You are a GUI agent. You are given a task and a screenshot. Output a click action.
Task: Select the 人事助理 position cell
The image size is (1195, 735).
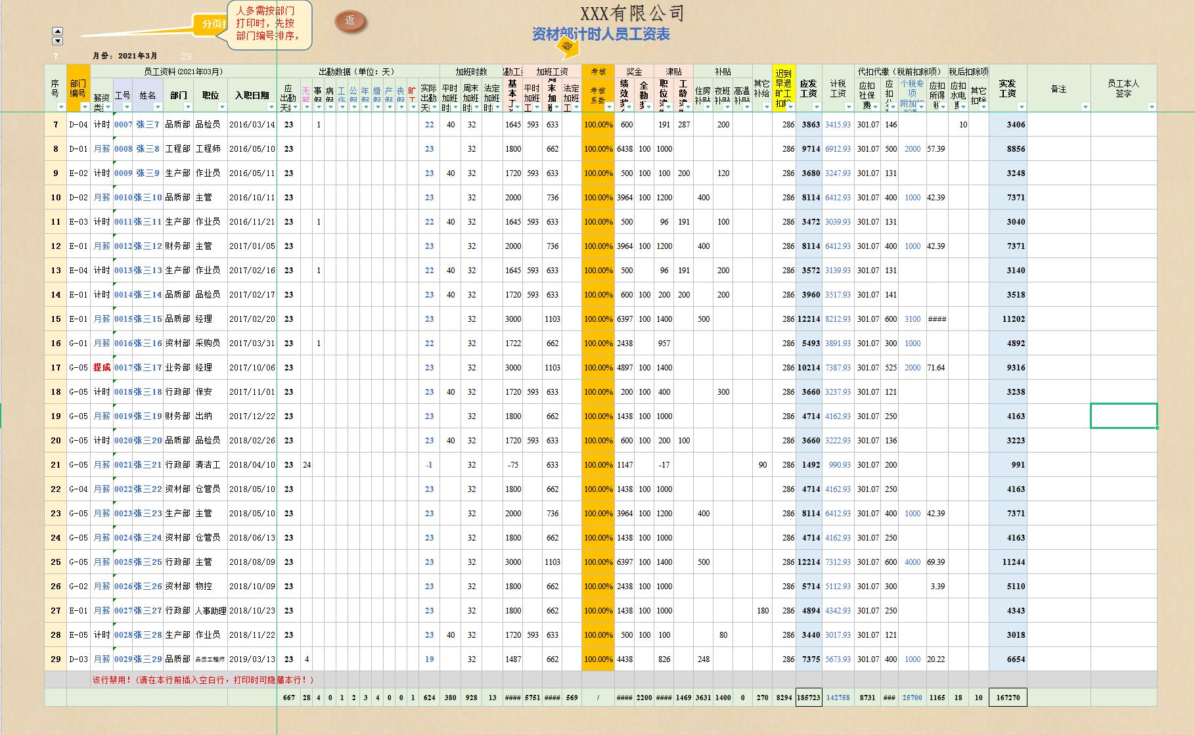(x=210, y=611)
